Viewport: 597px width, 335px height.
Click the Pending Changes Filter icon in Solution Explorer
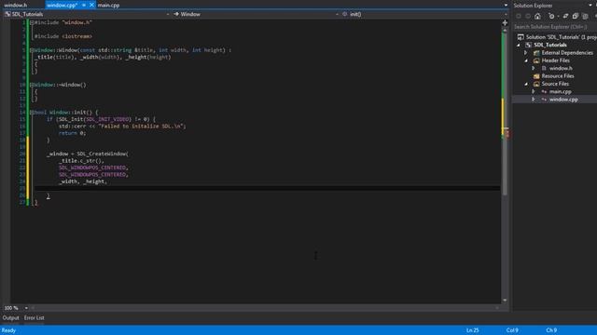tap(551, 16)
